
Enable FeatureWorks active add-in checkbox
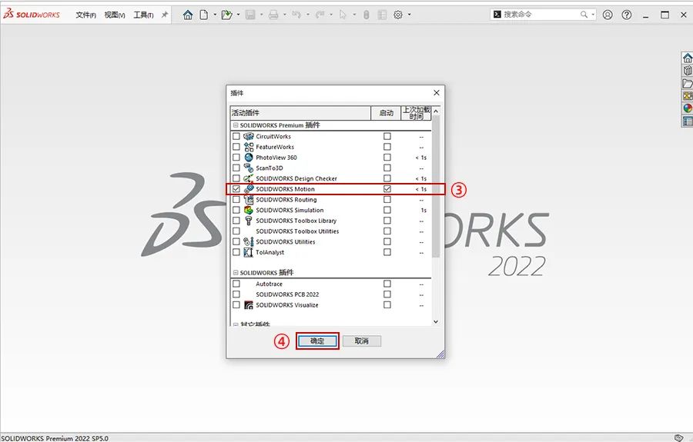[x=236, y=147]
